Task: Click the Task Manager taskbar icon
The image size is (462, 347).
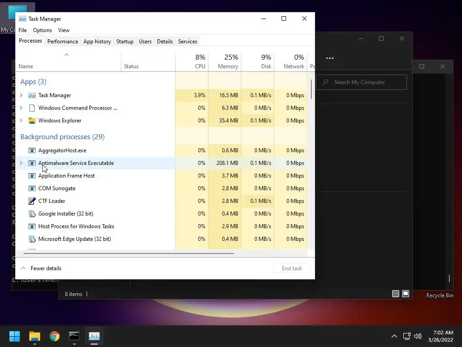Action: click(x=94, y=336)
